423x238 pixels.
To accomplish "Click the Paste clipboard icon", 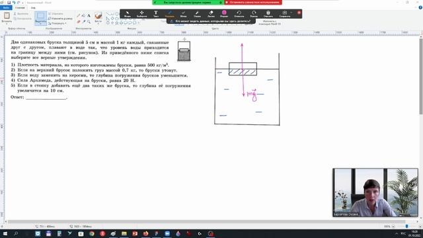I will point(7,15).
